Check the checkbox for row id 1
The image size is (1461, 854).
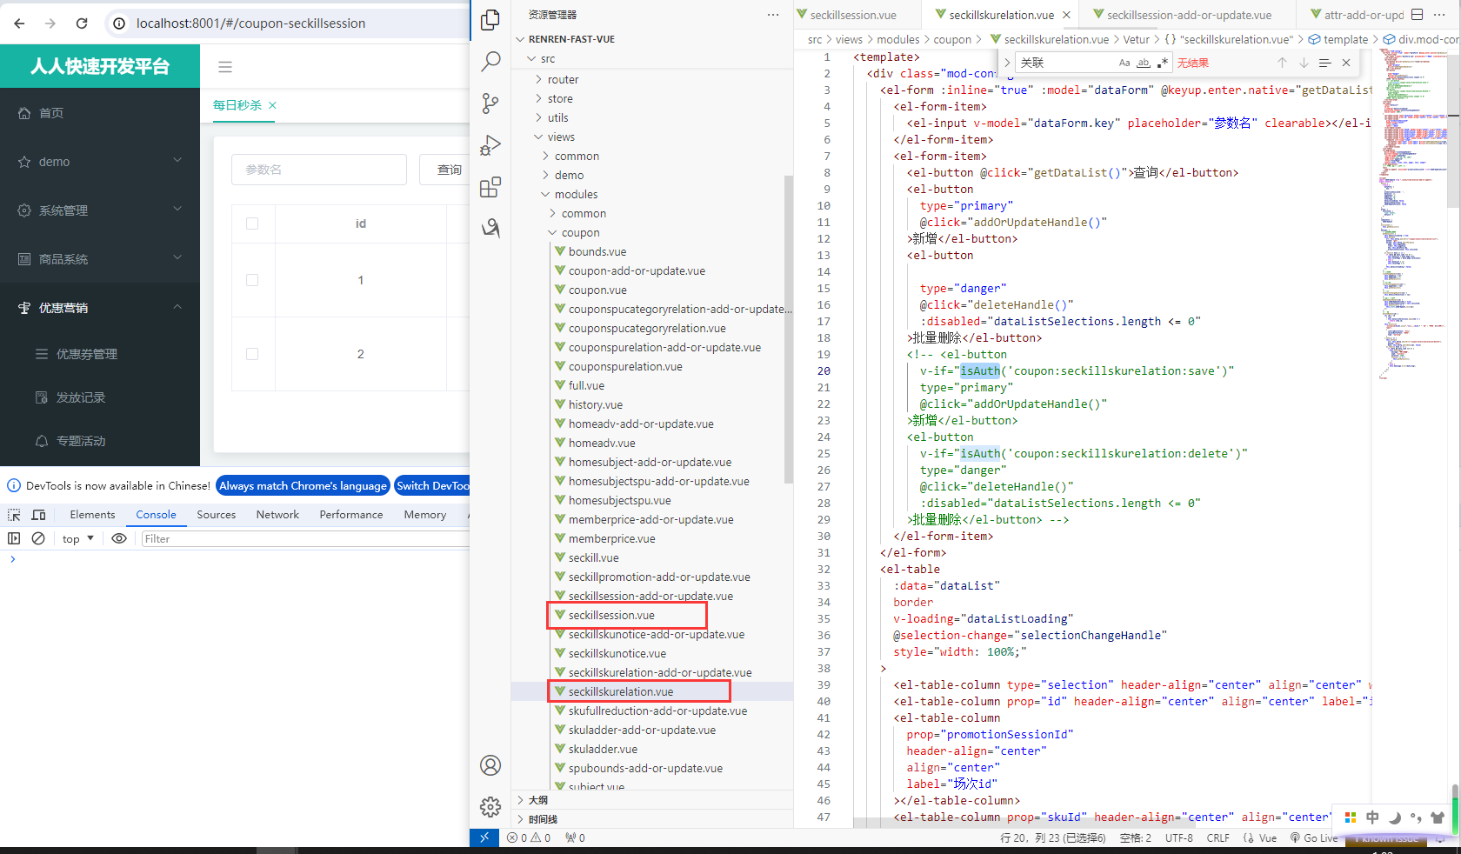coord(252,280)
